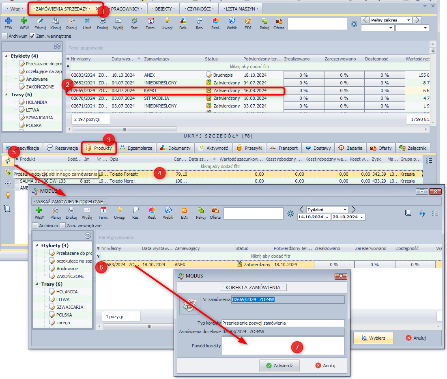Open the Transport details tab

[x=284, y=148]
